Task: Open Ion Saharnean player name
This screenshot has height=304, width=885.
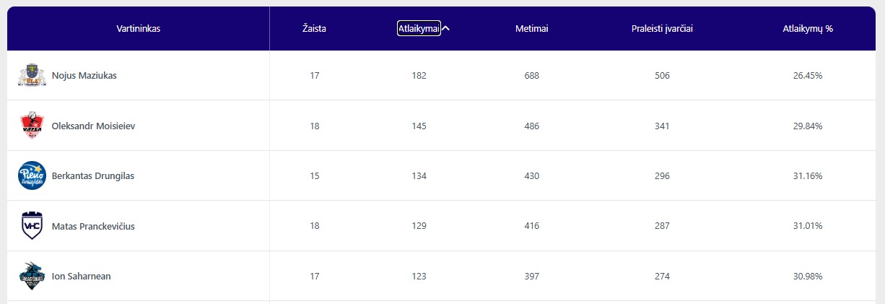Action: click(81, 276)
